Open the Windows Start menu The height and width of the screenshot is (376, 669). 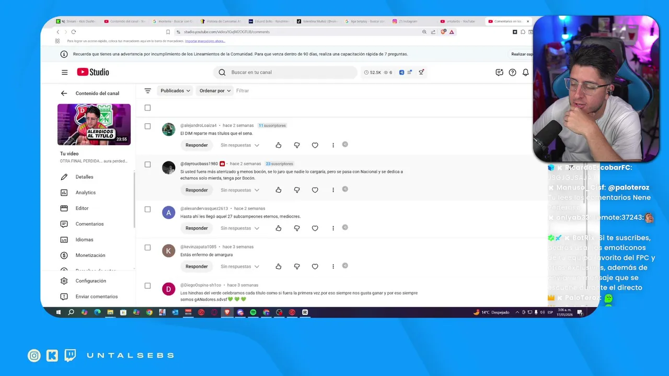coord(58,312)
